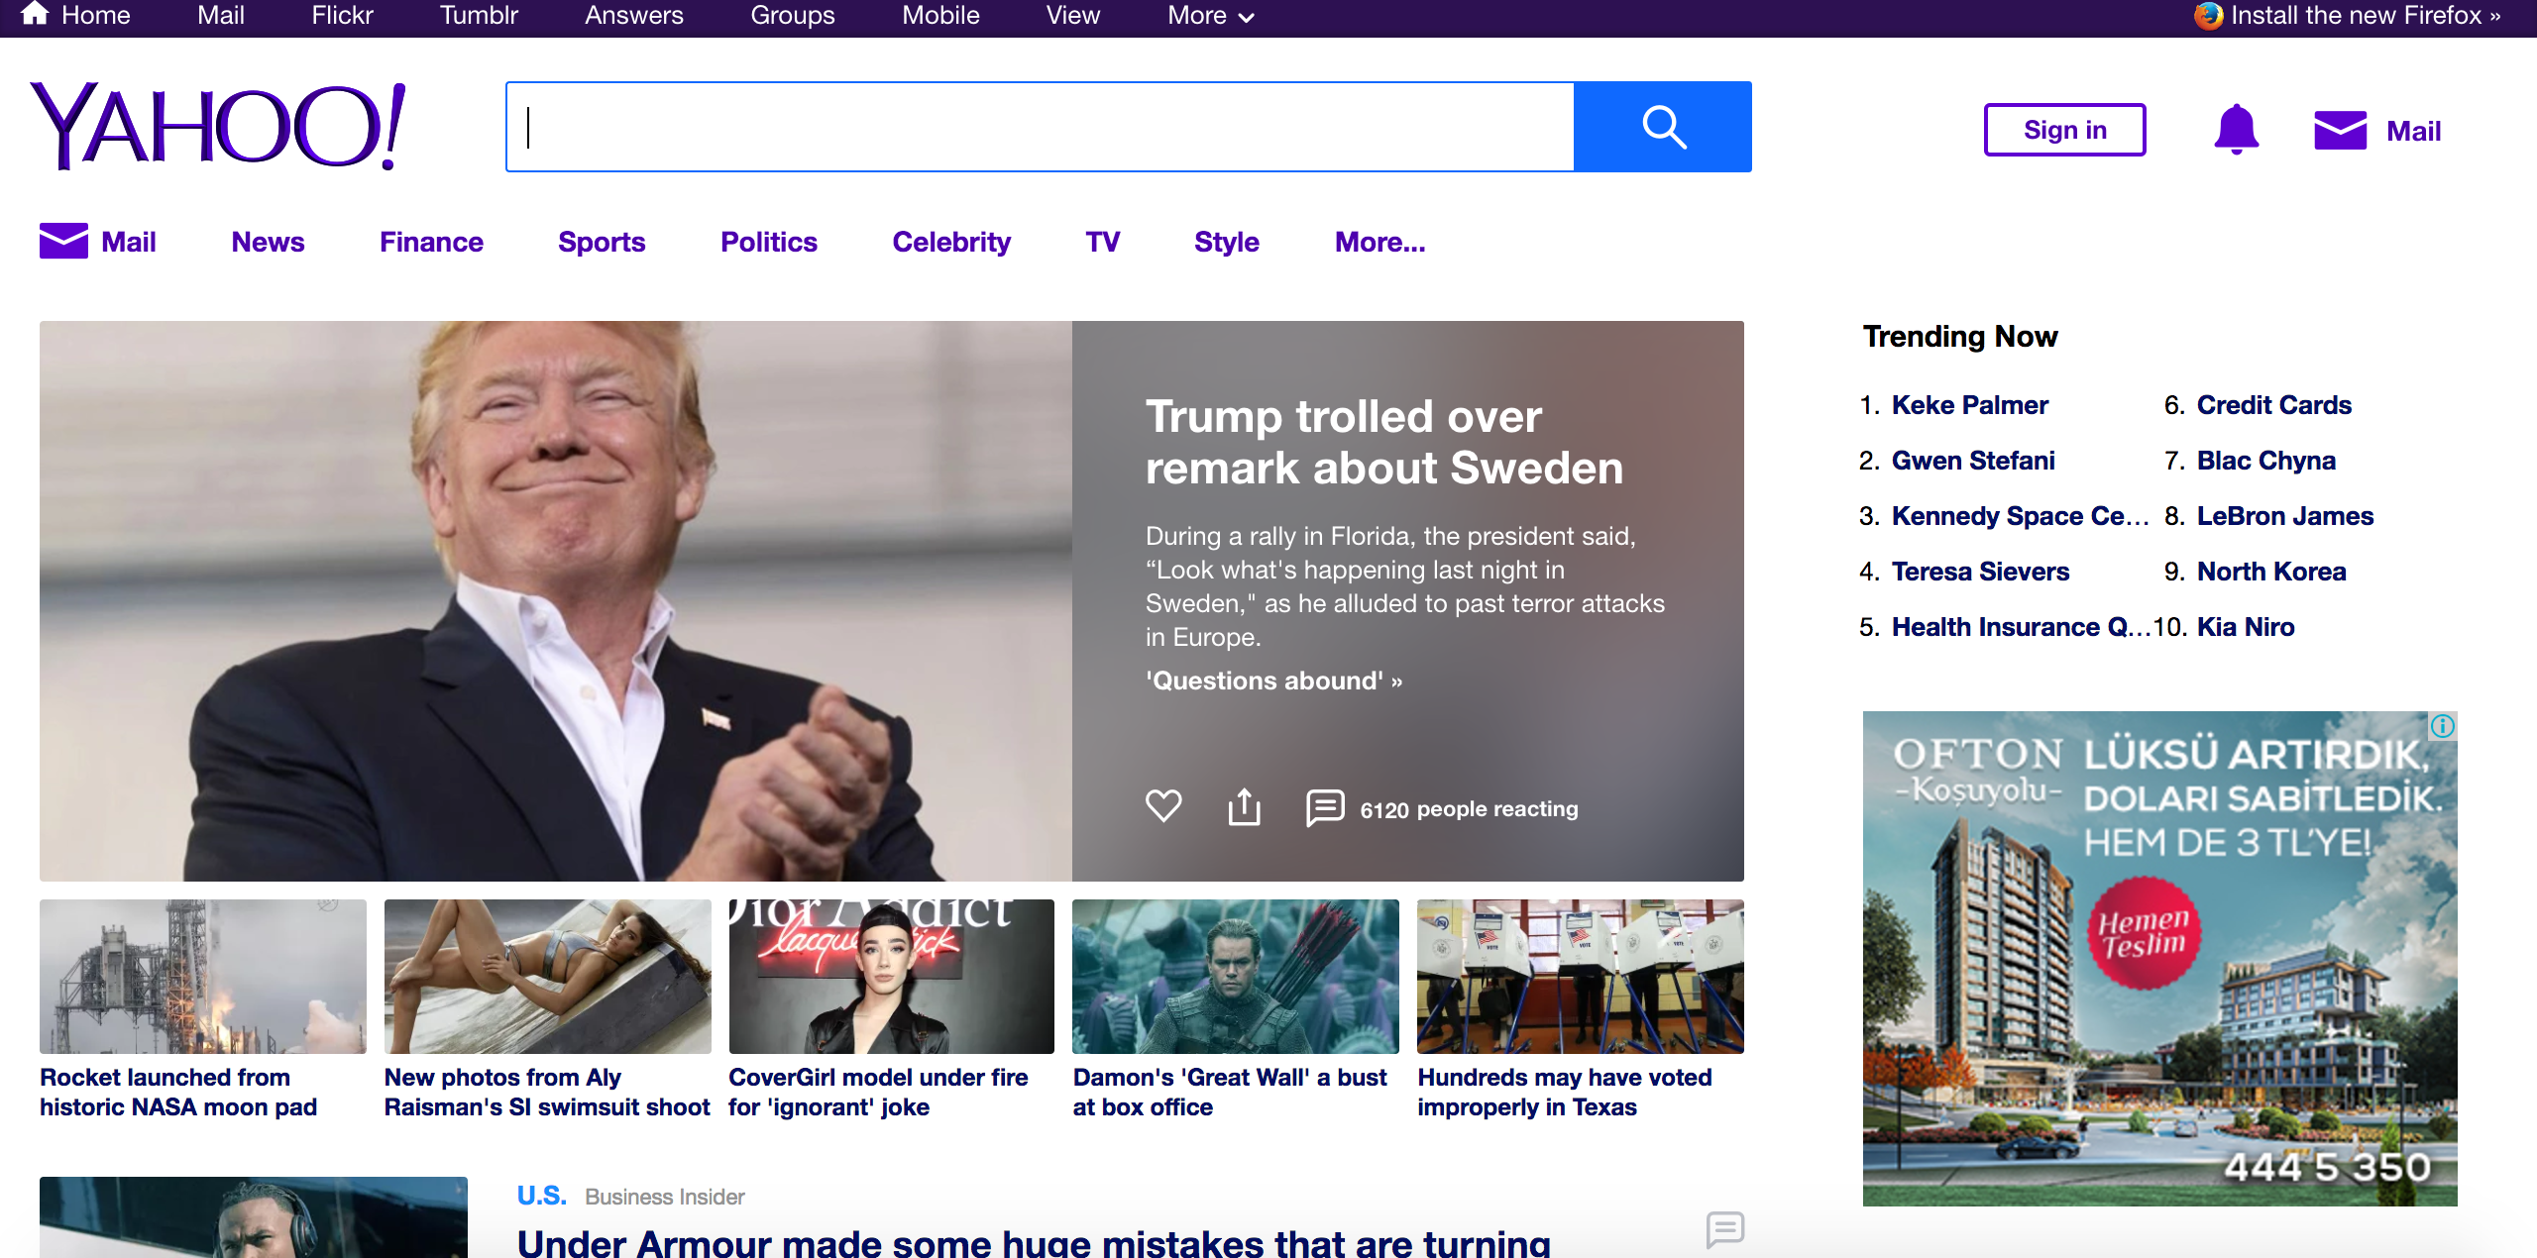Open trending topic LeBron James
2537x1258 pixels.
(x=2285, y=516)
